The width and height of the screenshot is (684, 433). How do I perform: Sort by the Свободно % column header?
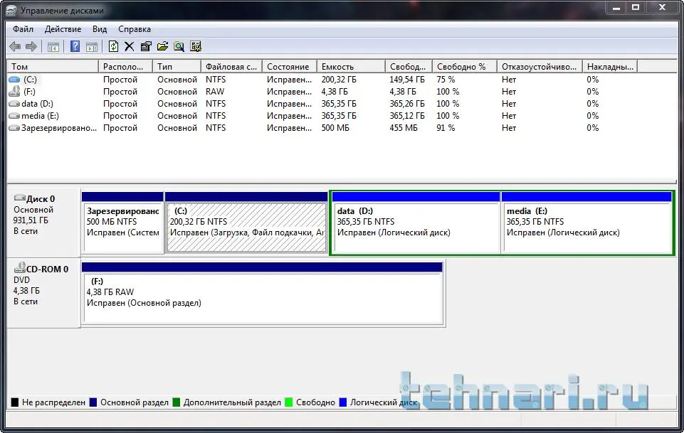[x=465, y=67]
